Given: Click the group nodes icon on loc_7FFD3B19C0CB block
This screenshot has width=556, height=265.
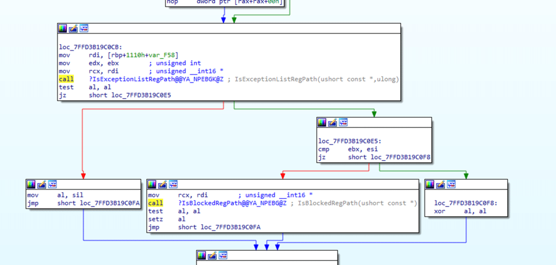Looking at the screenshot, I should (84, 28).
